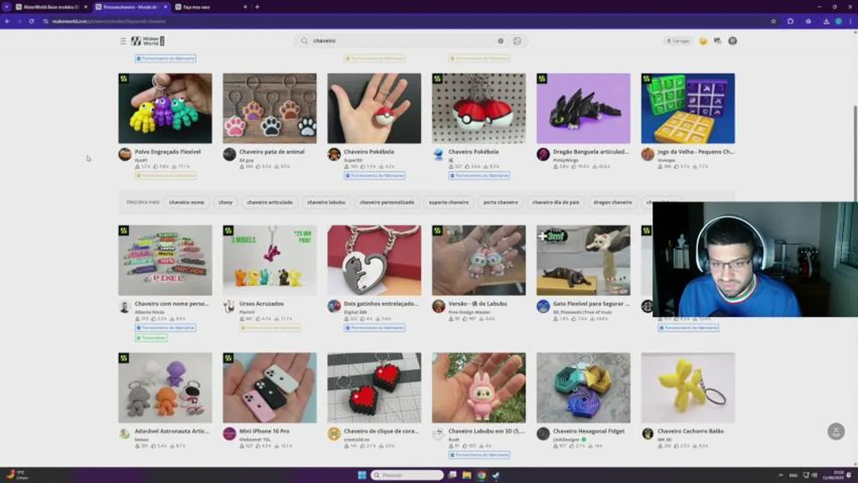Open Chrome from the Windows taskbar
The width and height of the screenshot is (858, 483).
(x=481, y=475)
